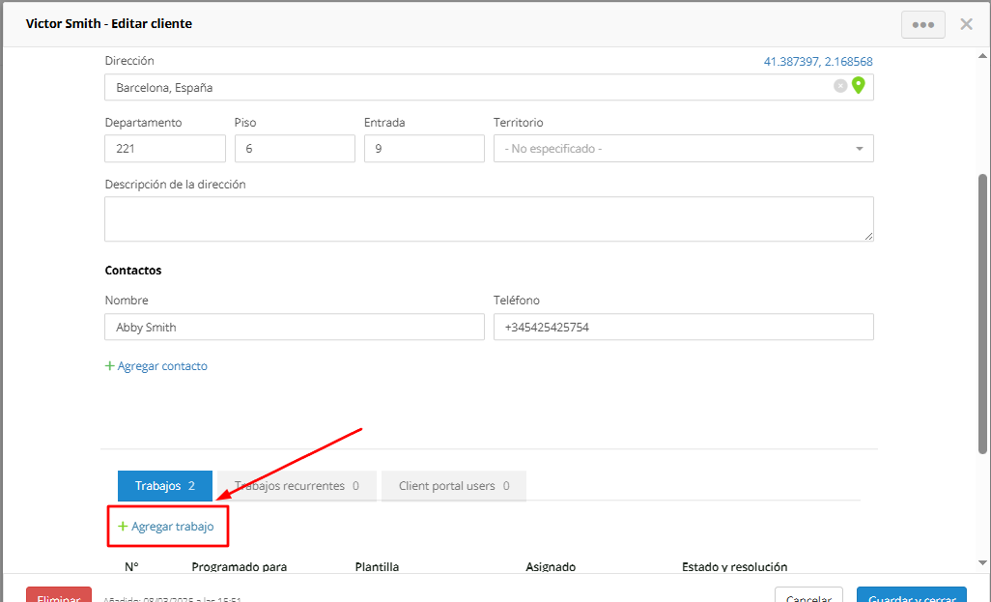This screenshot has height=602, width=991.
Task: Edit the Piso field
Action: coord(295,149)
